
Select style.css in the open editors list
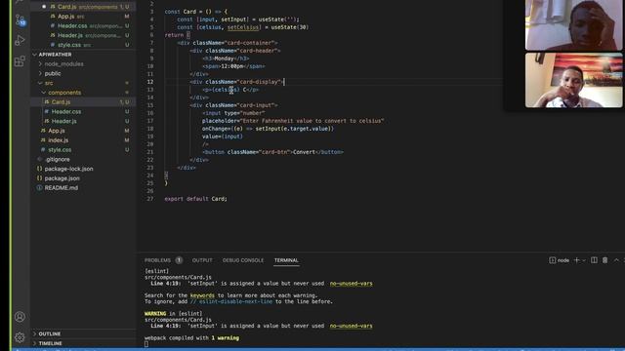click(83, 45)
